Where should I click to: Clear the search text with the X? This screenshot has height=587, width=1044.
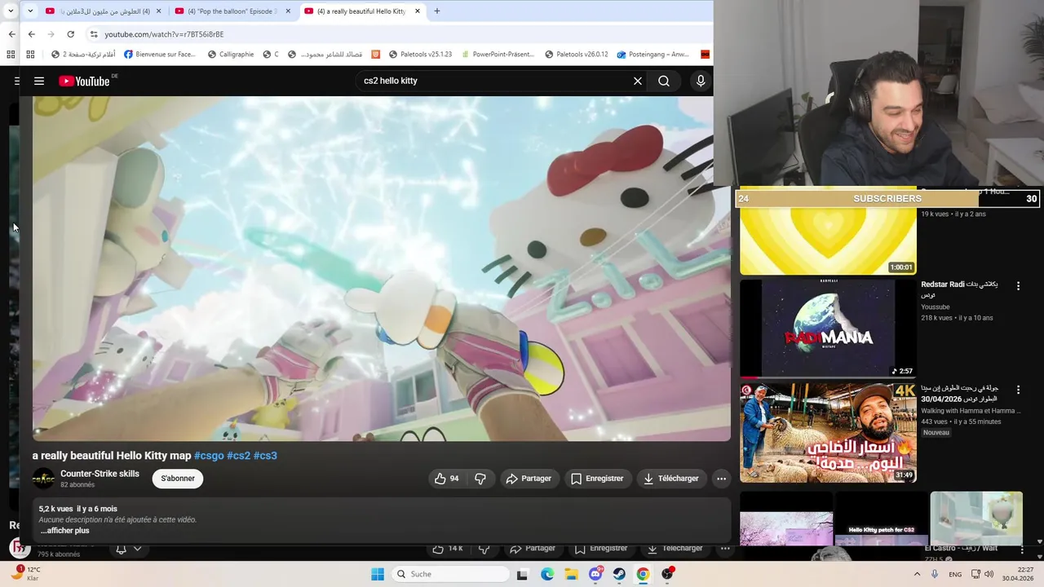tap(638, 81)
